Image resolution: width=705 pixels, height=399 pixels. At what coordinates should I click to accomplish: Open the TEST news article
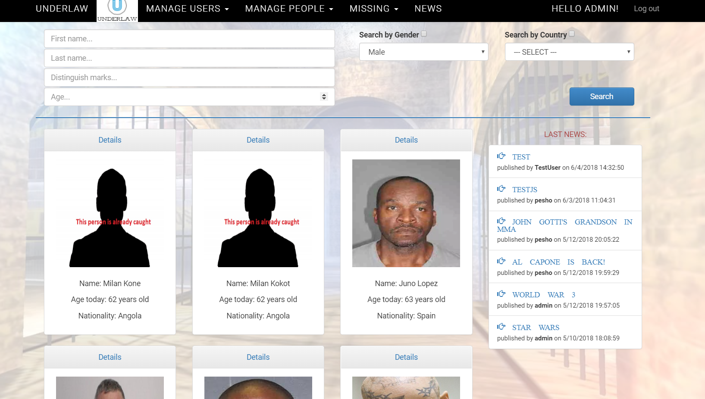[x=521, y=157]
